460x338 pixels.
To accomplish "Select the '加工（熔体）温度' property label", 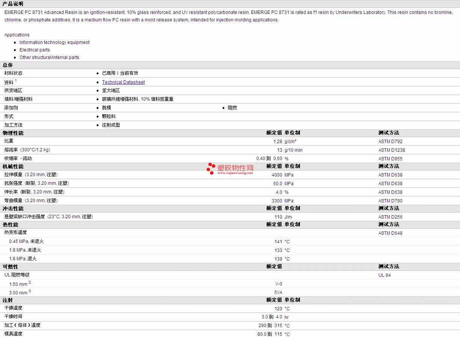I will pyautogui.click(x=22, y=325).
